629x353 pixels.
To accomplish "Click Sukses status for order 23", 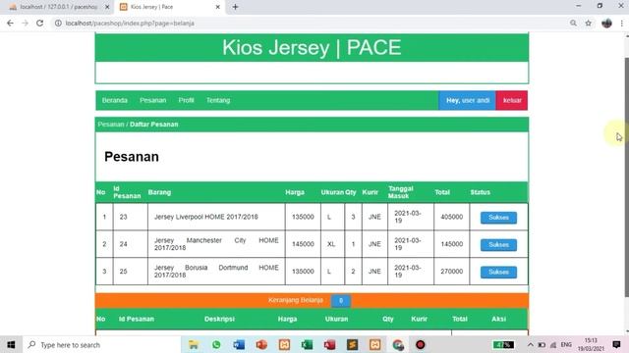I will click(x=498, y=218).
